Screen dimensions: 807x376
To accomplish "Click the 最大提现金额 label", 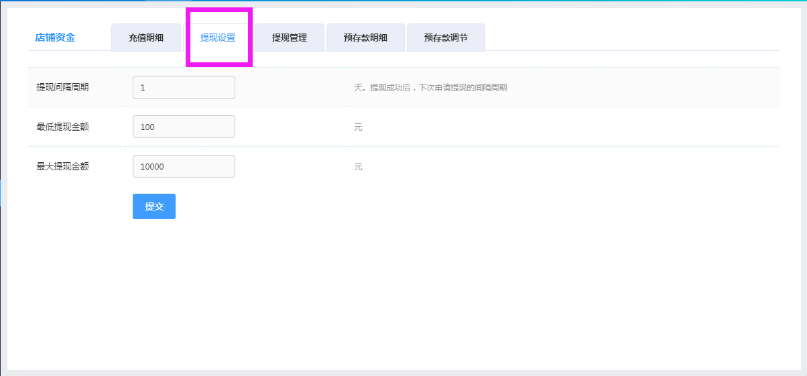I will pyautogui.click(x=62, y=166).
